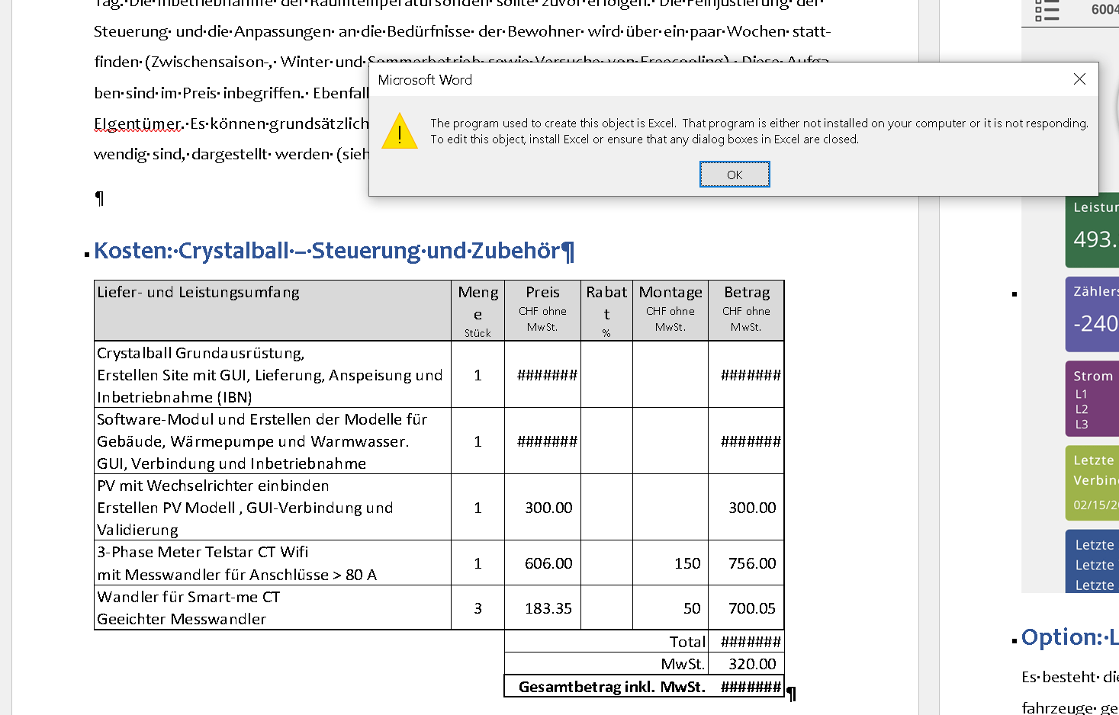Click the list icon at top right
Screen dimensions: 1119x715
pos(1047,10)
